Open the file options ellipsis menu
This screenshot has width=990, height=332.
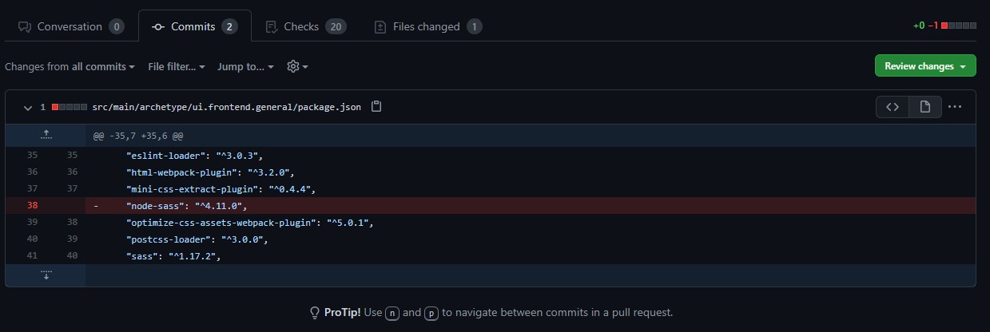coord(955,106)
